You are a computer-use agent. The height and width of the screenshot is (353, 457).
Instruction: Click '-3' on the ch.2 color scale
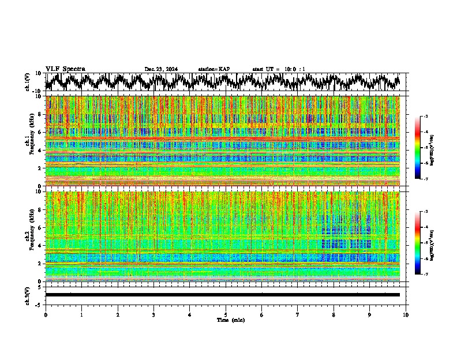(x=425, y=212)
